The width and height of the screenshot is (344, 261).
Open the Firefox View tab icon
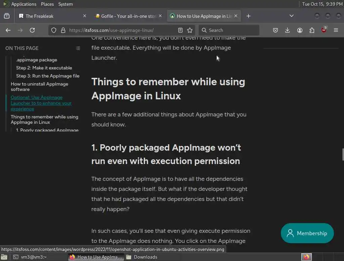tap(7, 16)
